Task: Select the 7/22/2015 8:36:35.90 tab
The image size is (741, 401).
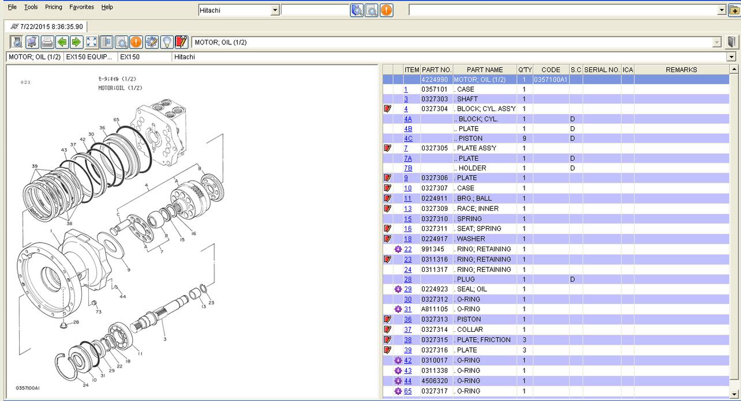Action: 46,27
